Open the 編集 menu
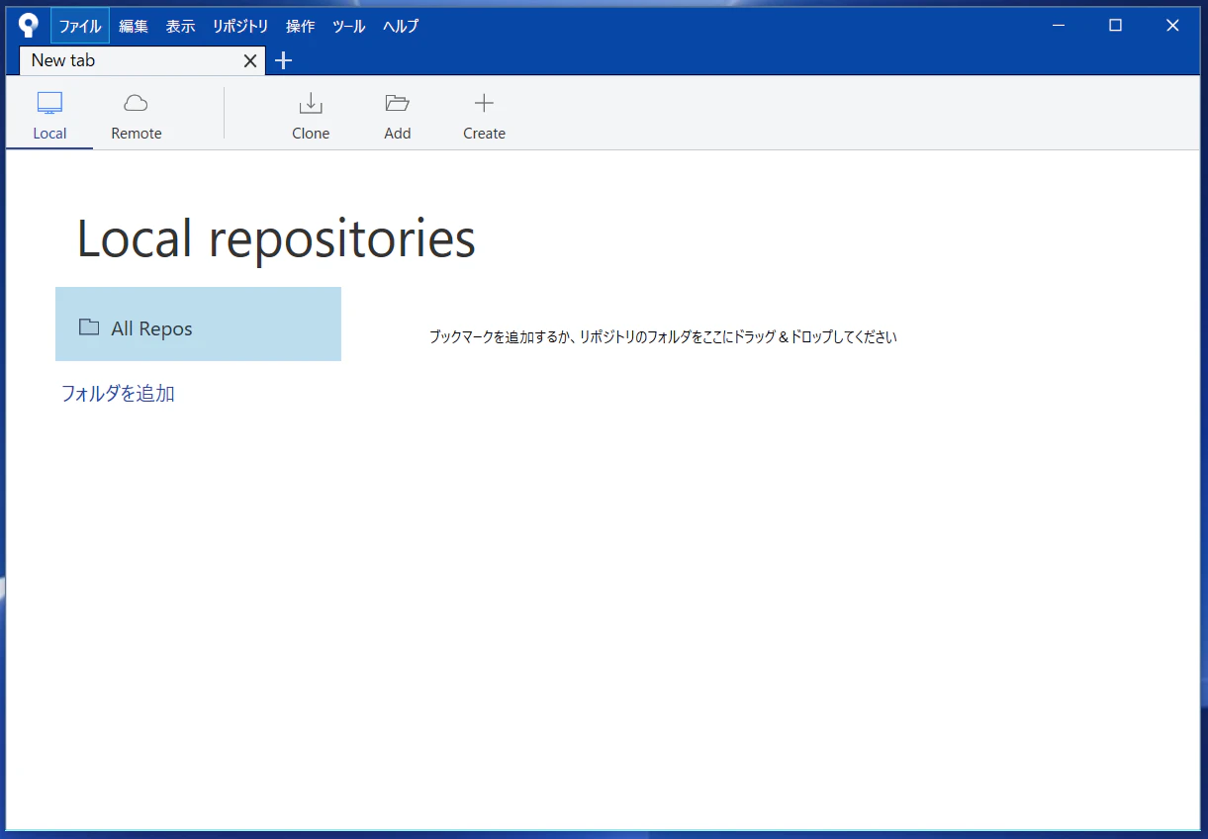This screenshot has height=839, width=1208. pyautogui.click(x=134, y=27)
